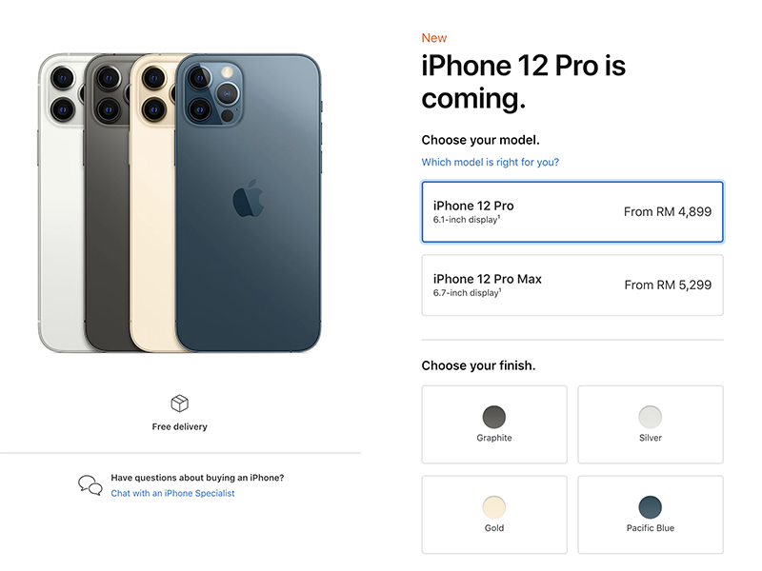Click the free delivery box icon
Image resolution: width=762 pixels, height=571 pixels.
[180, 403]
